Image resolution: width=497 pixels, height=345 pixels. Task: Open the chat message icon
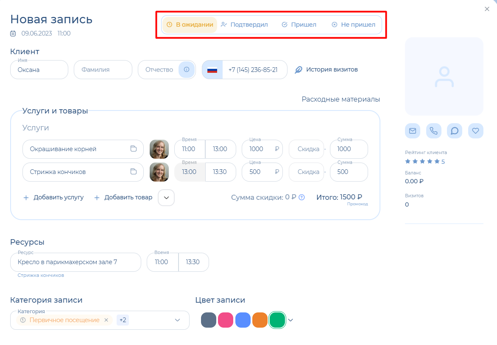pyautogui.click(x=455, y=131)
